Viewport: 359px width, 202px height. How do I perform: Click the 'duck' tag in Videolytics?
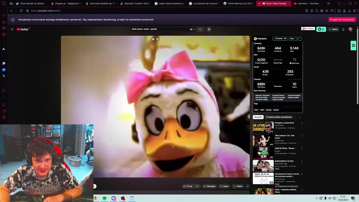pyautogui.click(x=256, y=110)
